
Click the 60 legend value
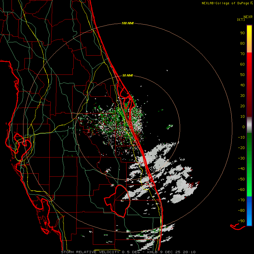coord(242,64)
